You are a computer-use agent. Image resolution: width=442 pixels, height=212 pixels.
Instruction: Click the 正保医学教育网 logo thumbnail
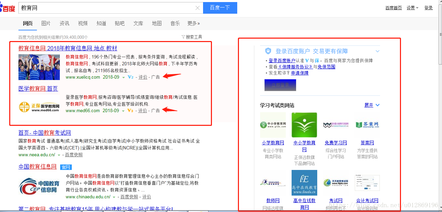coord(39,107)
